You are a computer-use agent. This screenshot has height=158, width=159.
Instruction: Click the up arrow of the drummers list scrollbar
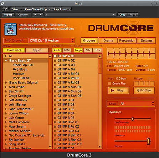pos(50,56)
